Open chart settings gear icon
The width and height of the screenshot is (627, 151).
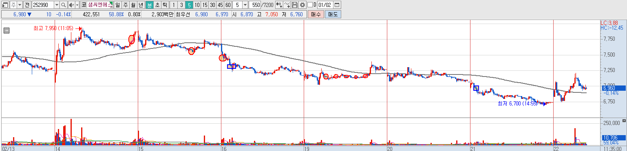click(x=302, y=5)
